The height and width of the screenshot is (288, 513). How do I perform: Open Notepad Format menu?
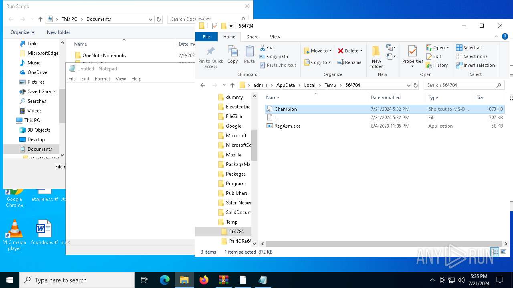pyautogui.click(x=103, y=79)
